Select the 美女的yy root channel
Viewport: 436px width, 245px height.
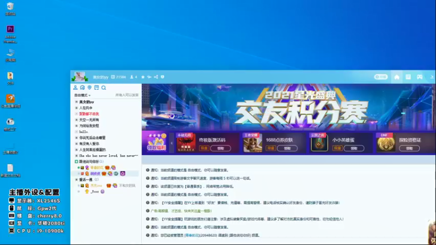click(87, 102)
